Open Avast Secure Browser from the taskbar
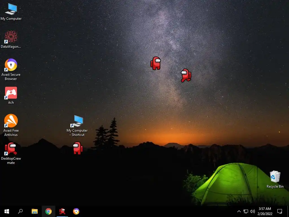The width and height of the screenshot is (289, 217). pyautogui.click(x=76, y=211)
